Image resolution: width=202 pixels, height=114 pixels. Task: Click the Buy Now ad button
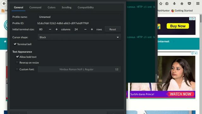[178, 26]
